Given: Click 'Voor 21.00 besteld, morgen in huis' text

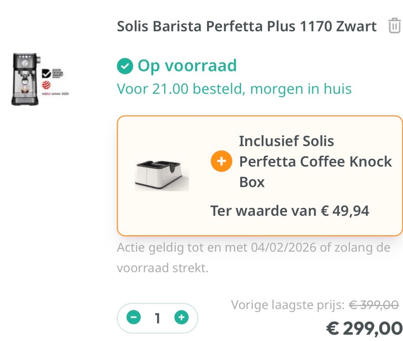Looking at the screenshot, I should coord(234,89).
